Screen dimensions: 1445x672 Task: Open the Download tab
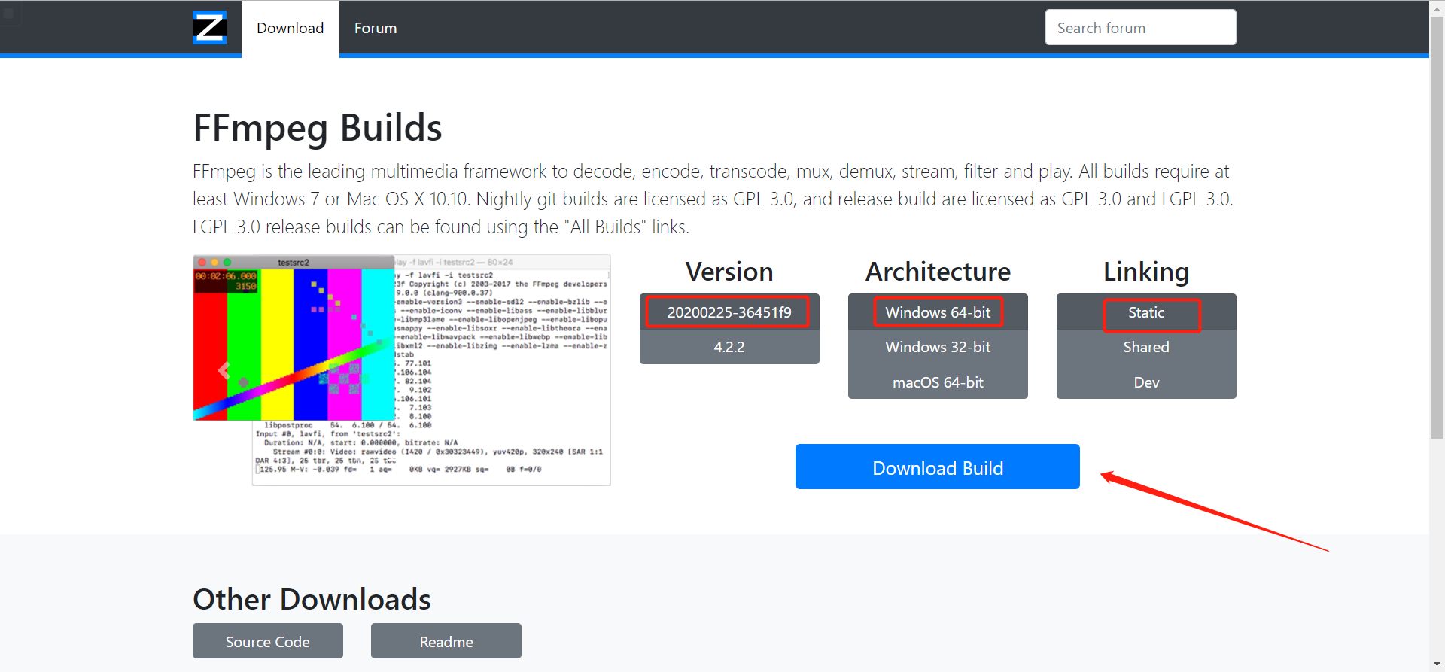pos(290,28)
